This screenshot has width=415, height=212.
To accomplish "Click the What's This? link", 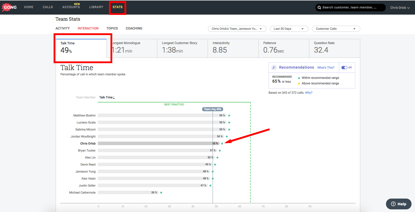I will 326,67.
